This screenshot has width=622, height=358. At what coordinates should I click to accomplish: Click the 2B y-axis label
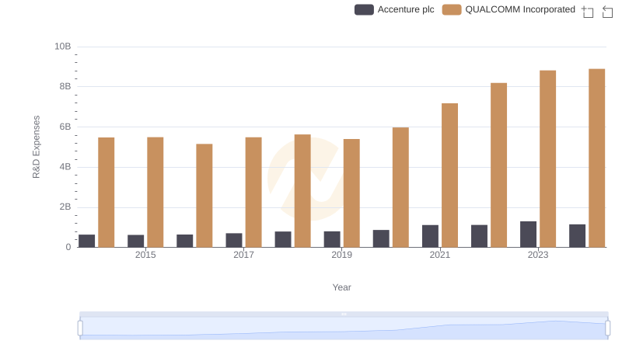pyautogui.click(x=65, y=207)
